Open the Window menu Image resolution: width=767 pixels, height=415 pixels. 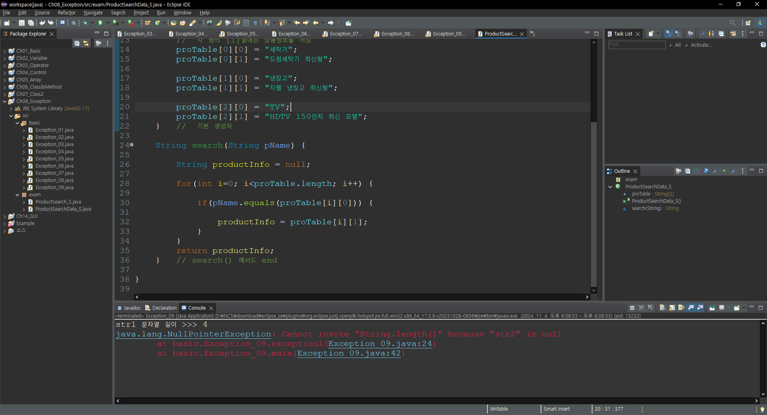tap(182, 13)
